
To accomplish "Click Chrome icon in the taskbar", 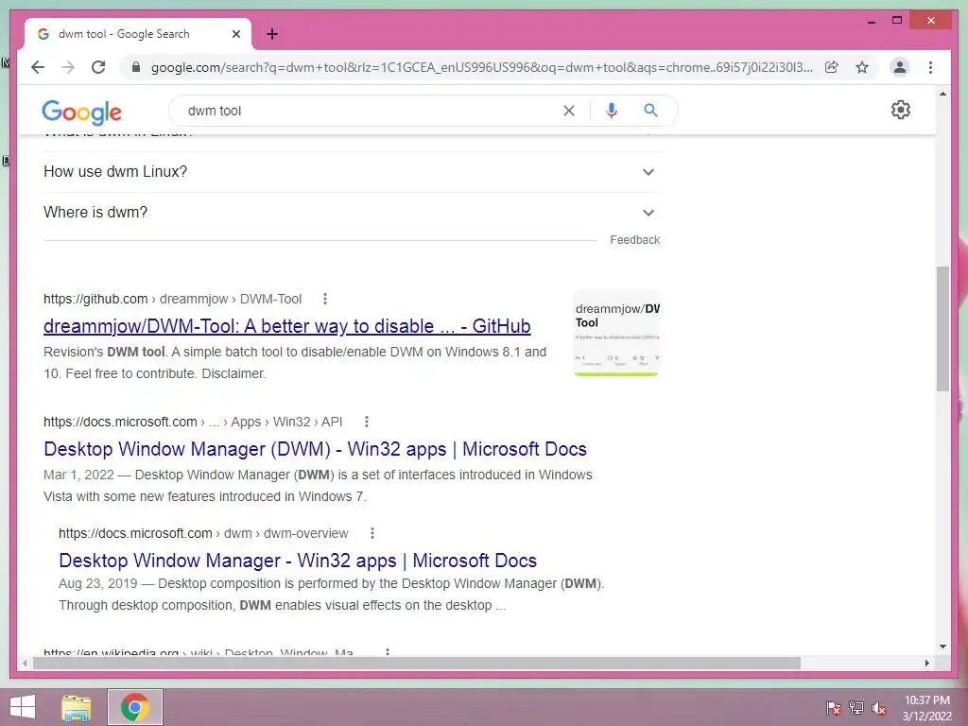I will pyautogui.click(x=135, y=707).
